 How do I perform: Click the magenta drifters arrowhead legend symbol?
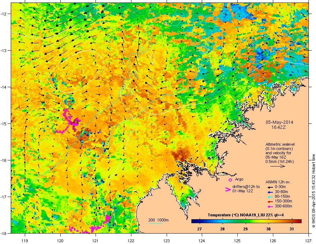[228, 189]
